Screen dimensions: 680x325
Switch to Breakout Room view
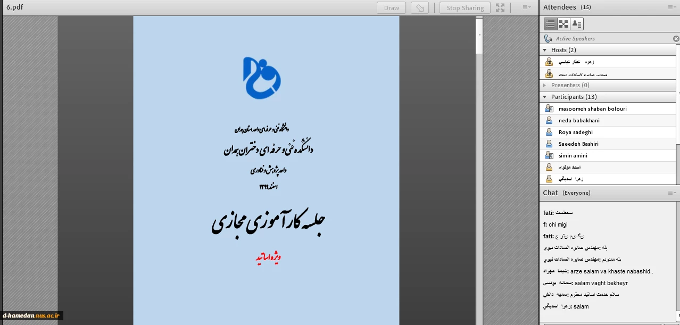click(563, 24)
